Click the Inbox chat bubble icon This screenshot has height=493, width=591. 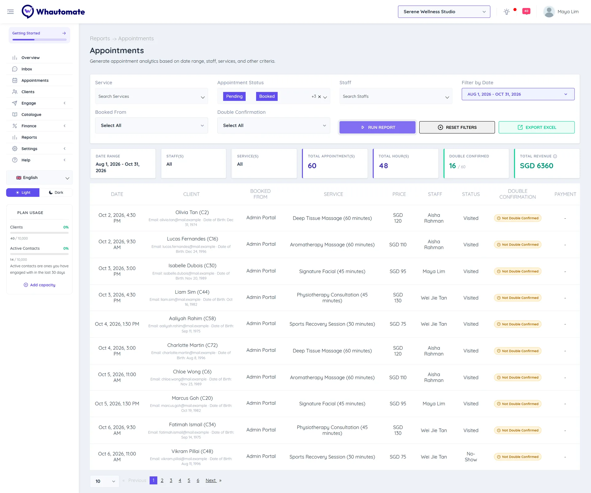[14, 69]
